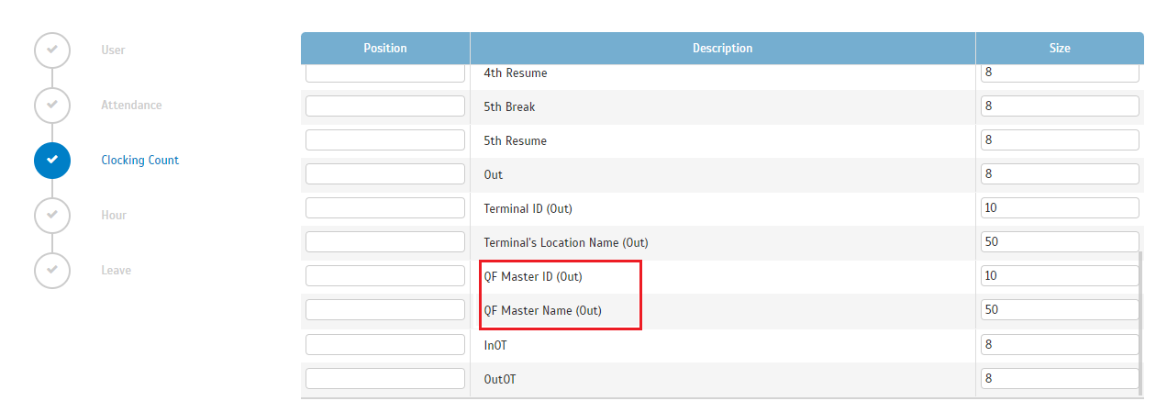Focus the Position field for Terminal ID (Out)

385,208
